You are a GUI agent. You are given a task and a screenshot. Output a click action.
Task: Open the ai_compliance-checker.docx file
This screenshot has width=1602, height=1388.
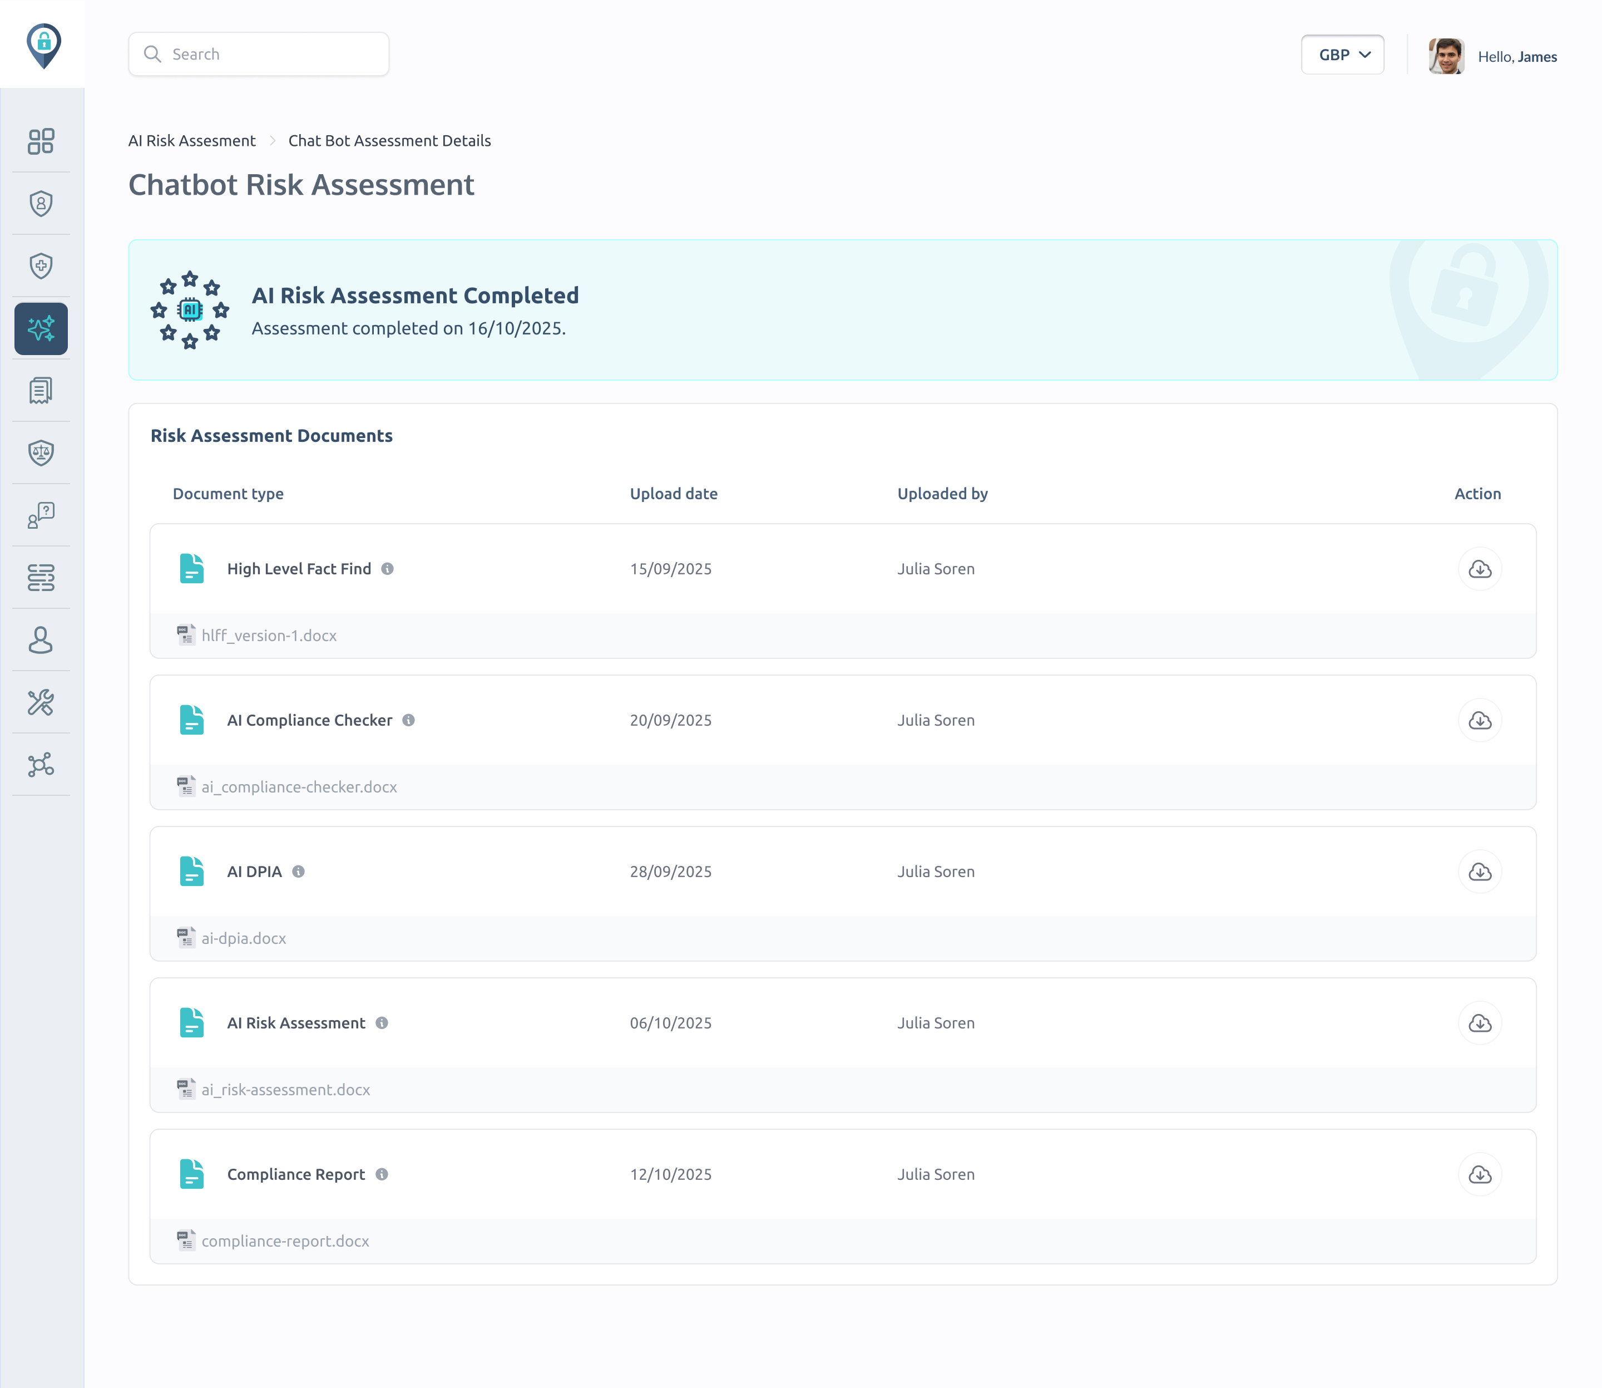pos(299,787)
